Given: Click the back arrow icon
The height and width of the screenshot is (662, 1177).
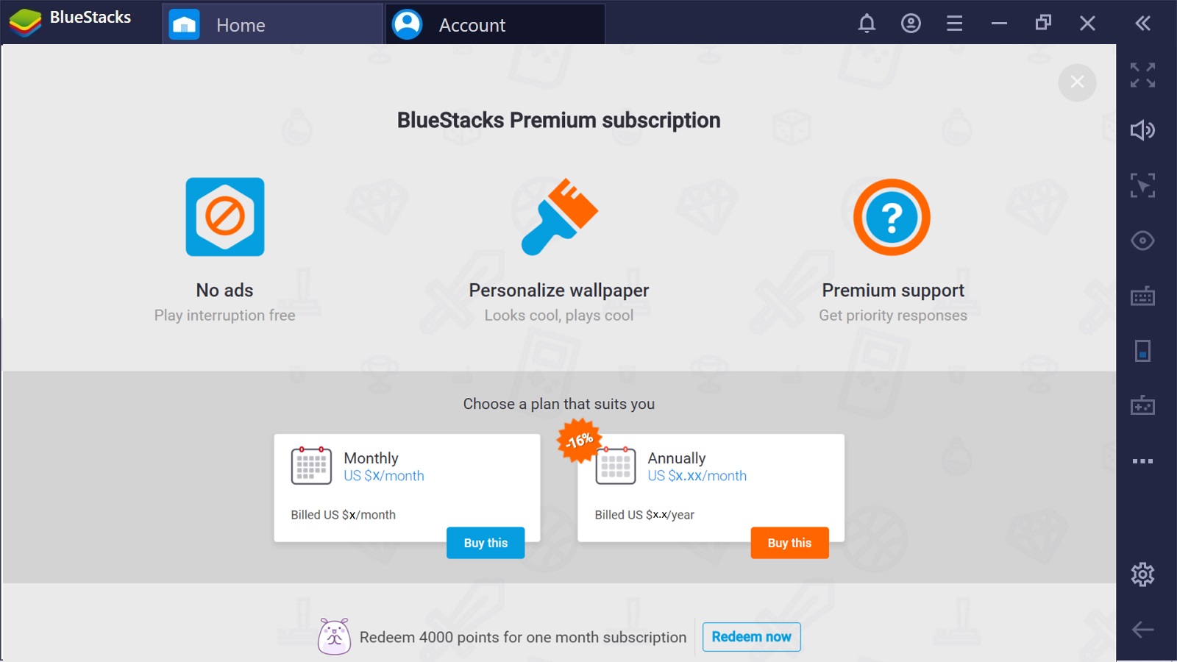Looking at the screenshot, I should (x=1142, y=630).
